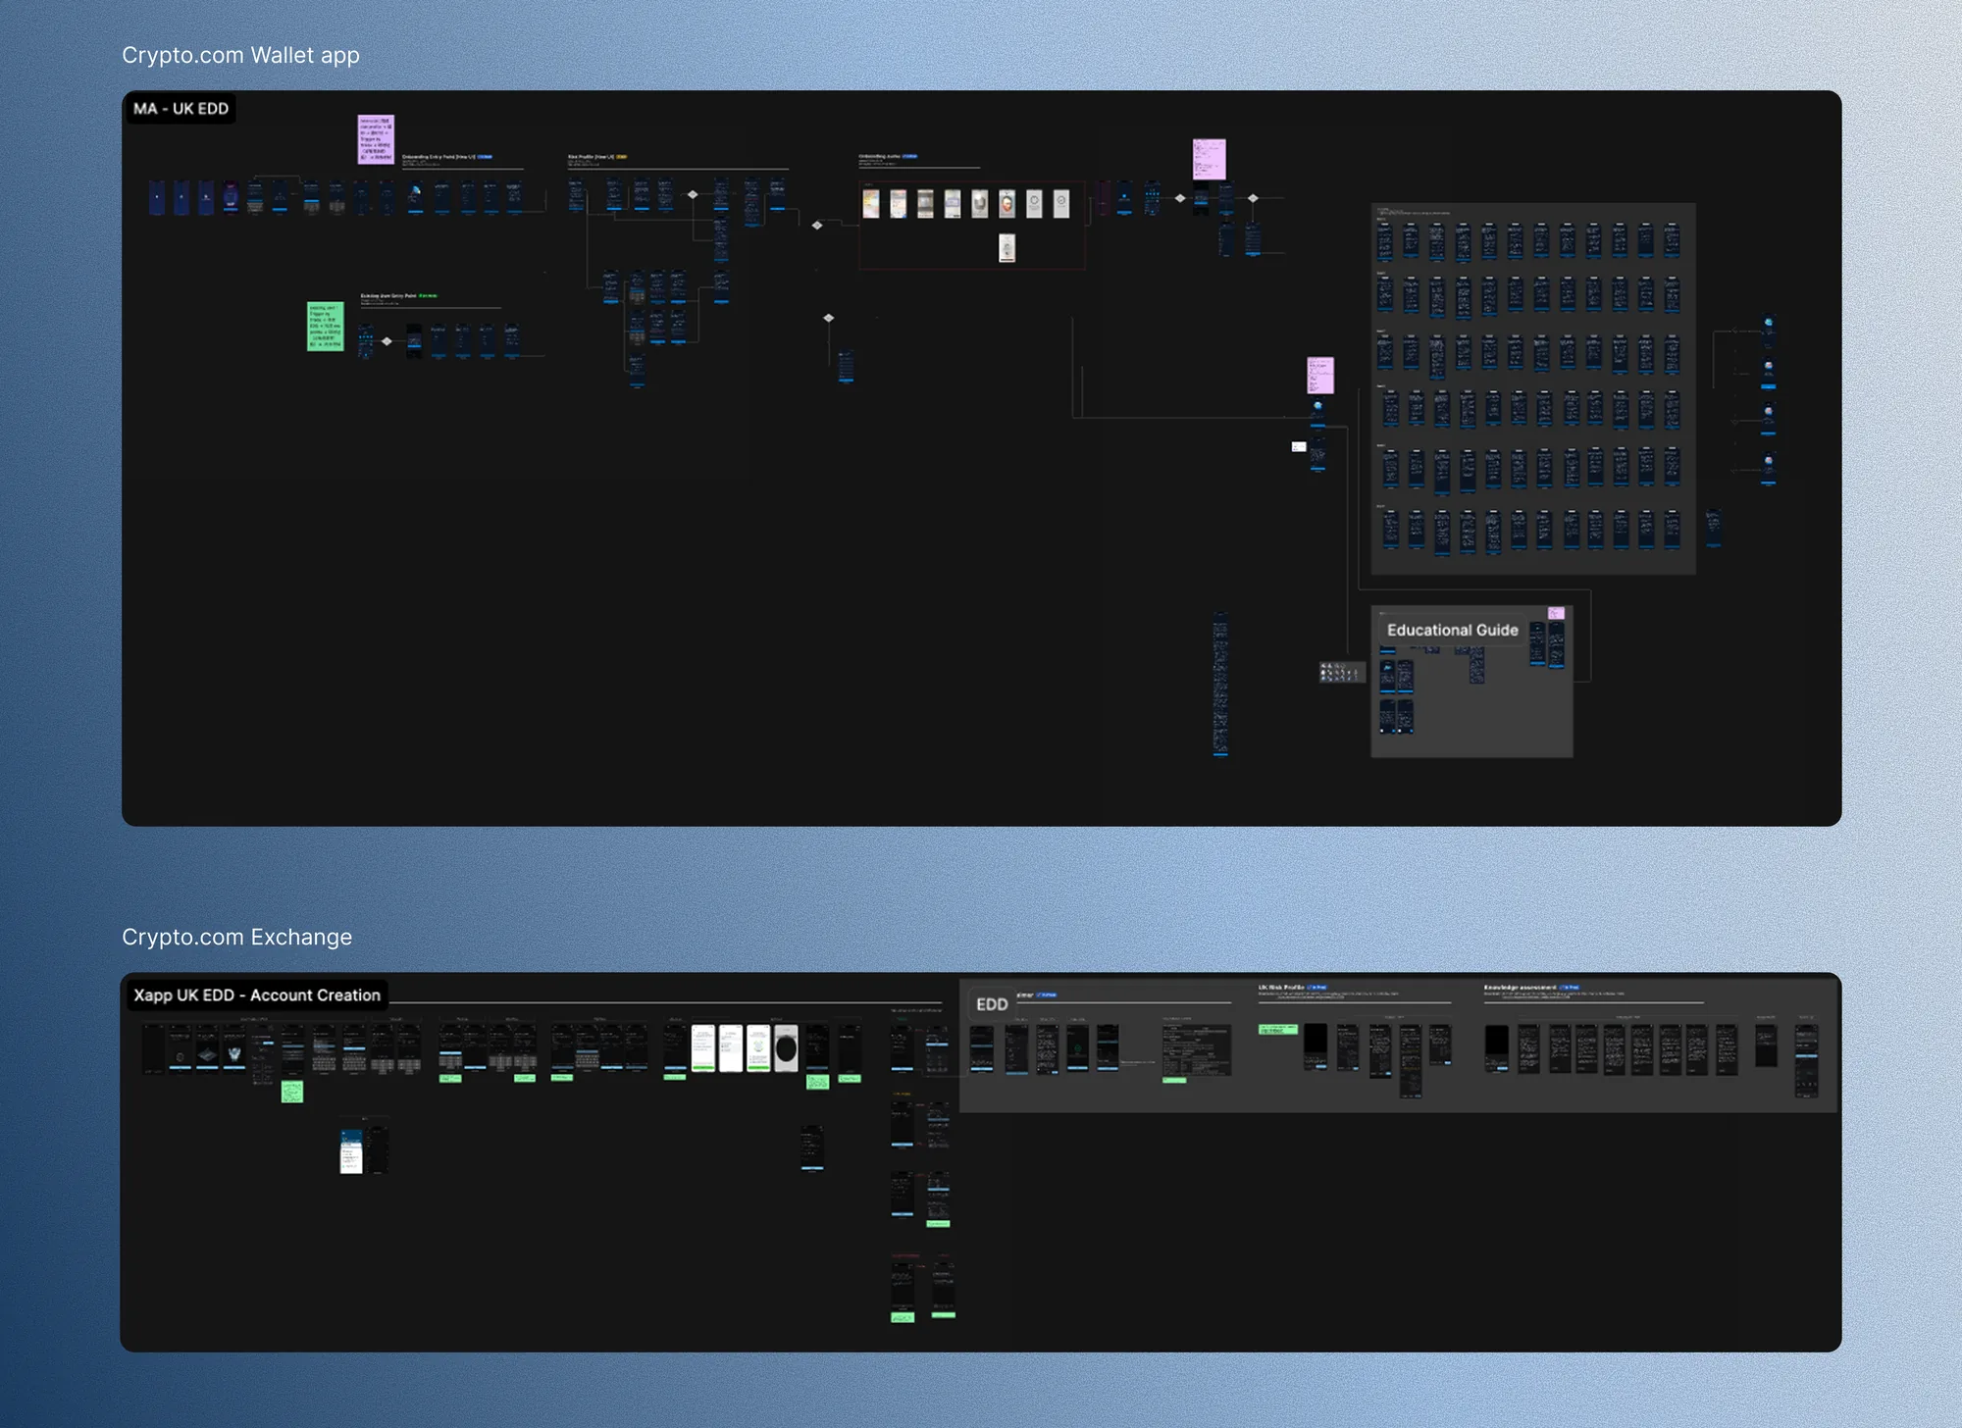Select the tall scrolling screen mockup below MA flows
Viewport: 1962px width, 1428px height.
pos(1220,685)
